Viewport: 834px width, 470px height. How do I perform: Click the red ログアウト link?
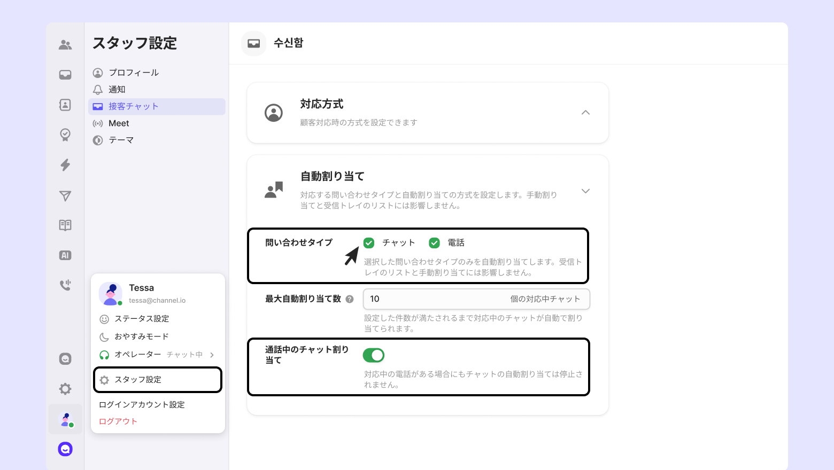(x=118, y=421)
